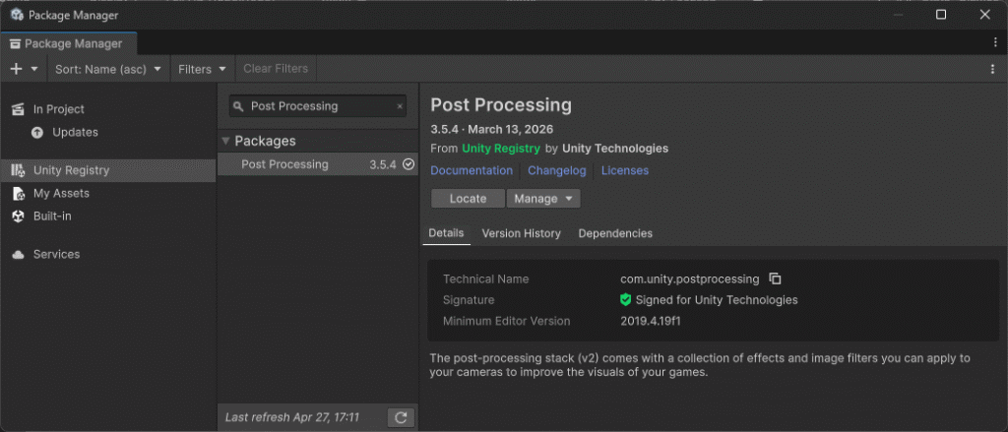
Task: Open the Manage dropdown button
Action: (543, 199)
